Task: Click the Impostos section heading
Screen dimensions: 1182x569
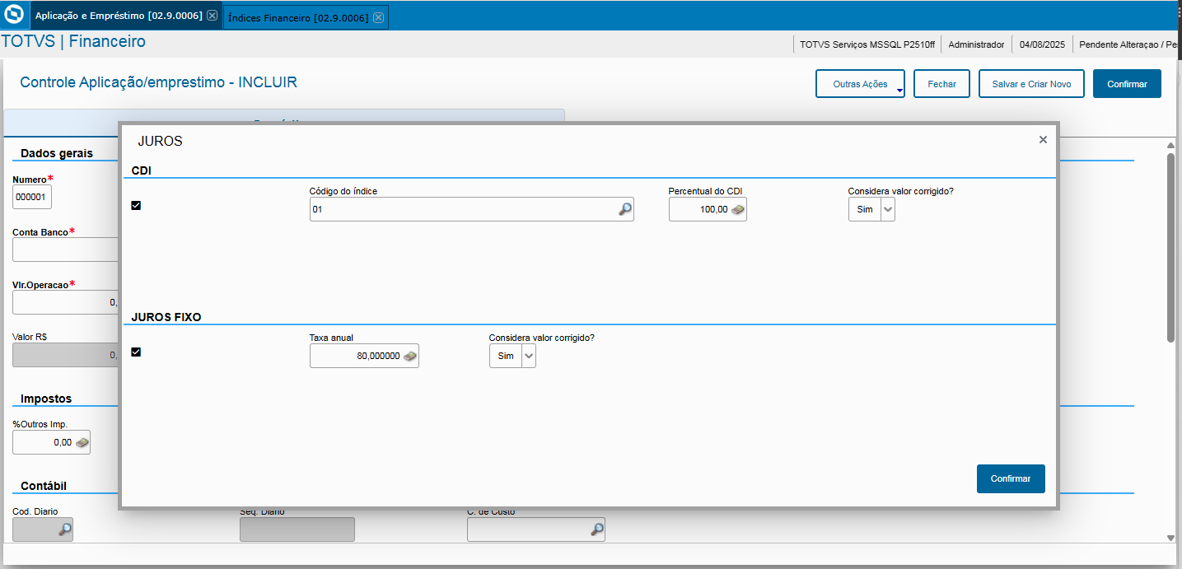Action: [x=46, y=399]
